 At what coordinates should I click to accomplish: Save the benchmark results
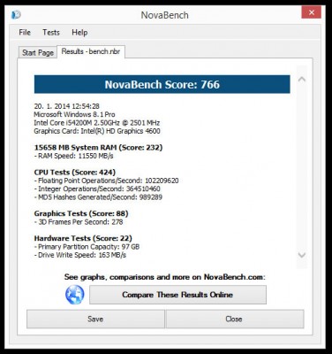tap(95, 319)
